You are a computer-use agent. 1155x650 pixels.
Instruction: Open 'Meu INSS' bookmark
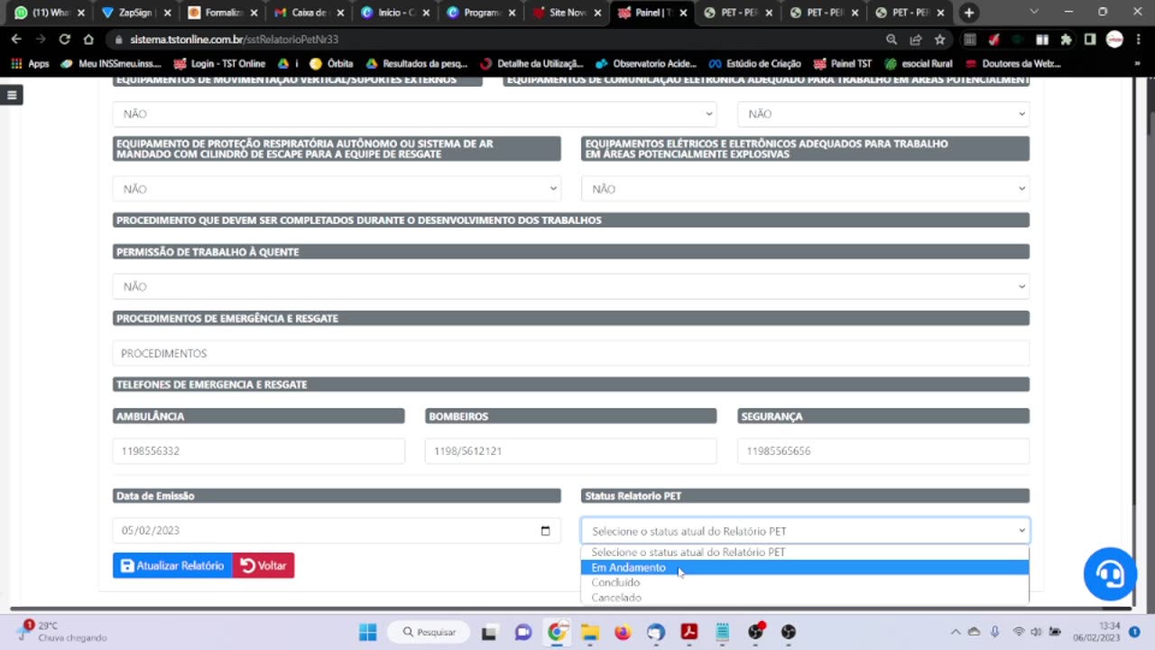coord(108,64)
